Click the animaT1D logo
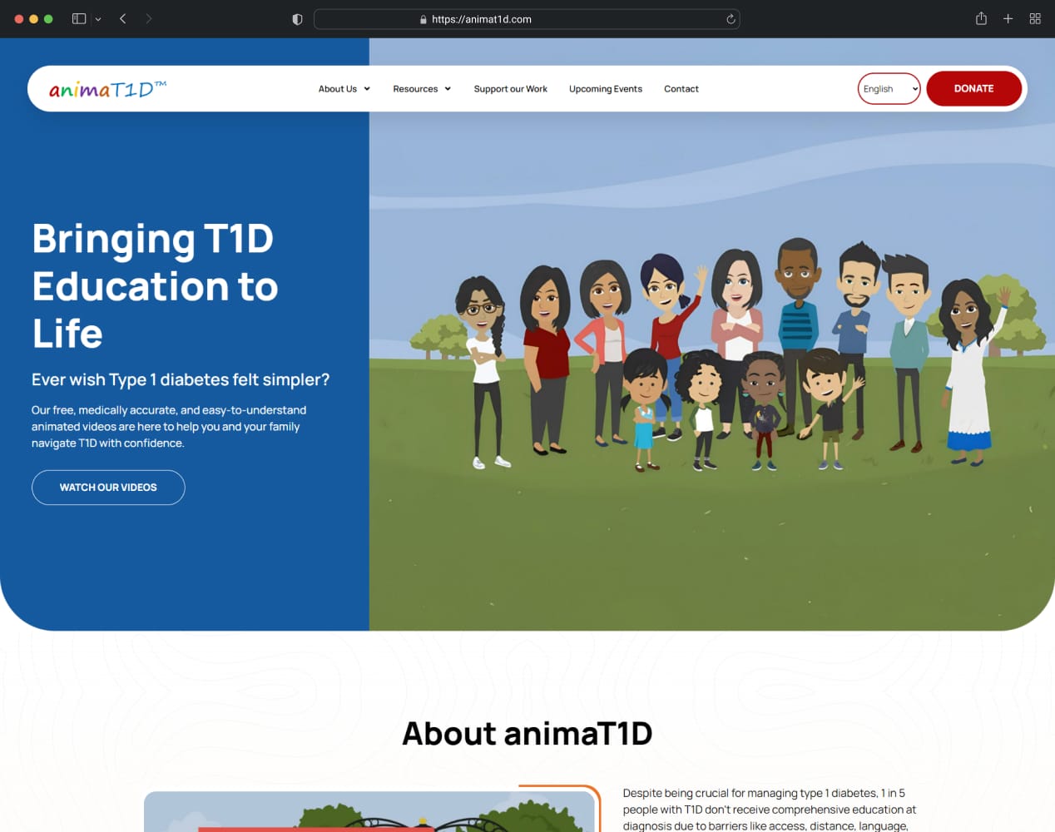The image size is (1055, 832). coord(107,89)
